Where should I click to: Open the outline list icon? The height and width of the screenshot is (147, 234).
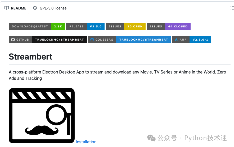pos(232,8)
